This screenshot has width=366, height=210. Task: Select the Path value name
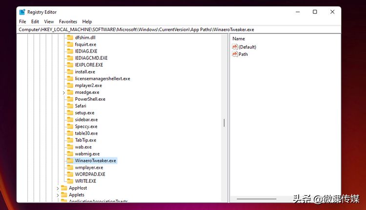(243, 54)
